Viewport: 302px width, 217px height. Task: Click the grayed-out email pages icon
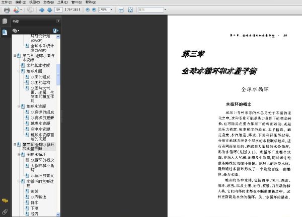30,10
